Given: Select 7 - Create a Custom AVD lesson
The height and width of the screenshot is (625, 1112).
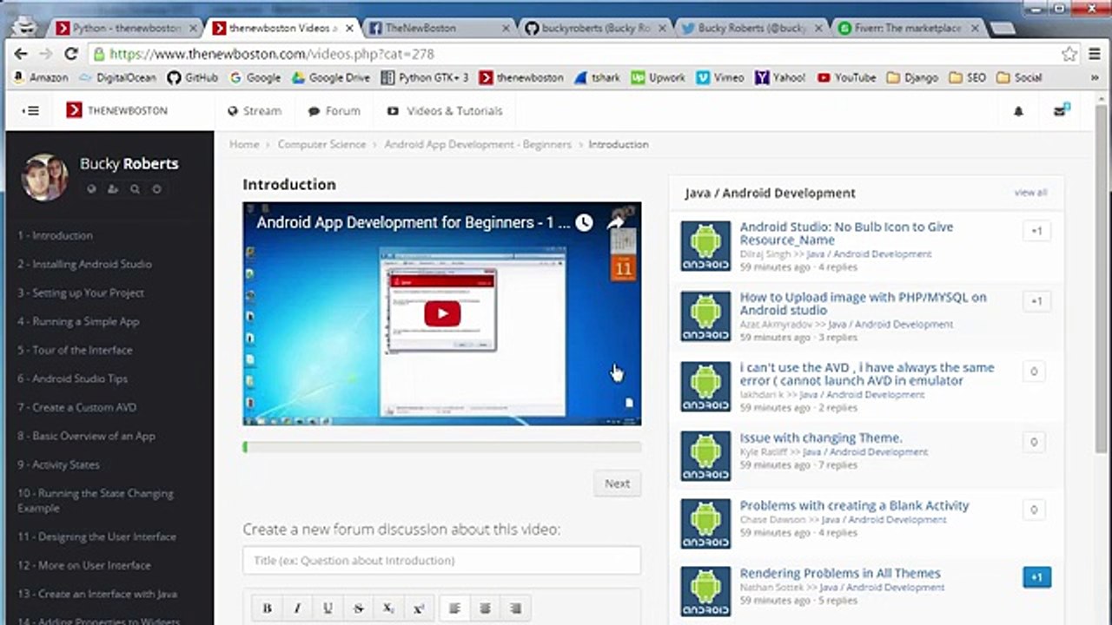Looking at the screenshot, I should pos(76,407).
